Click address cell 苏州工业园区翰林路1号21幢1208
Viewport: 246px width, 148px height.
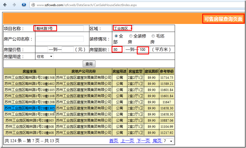click(30, 102)
